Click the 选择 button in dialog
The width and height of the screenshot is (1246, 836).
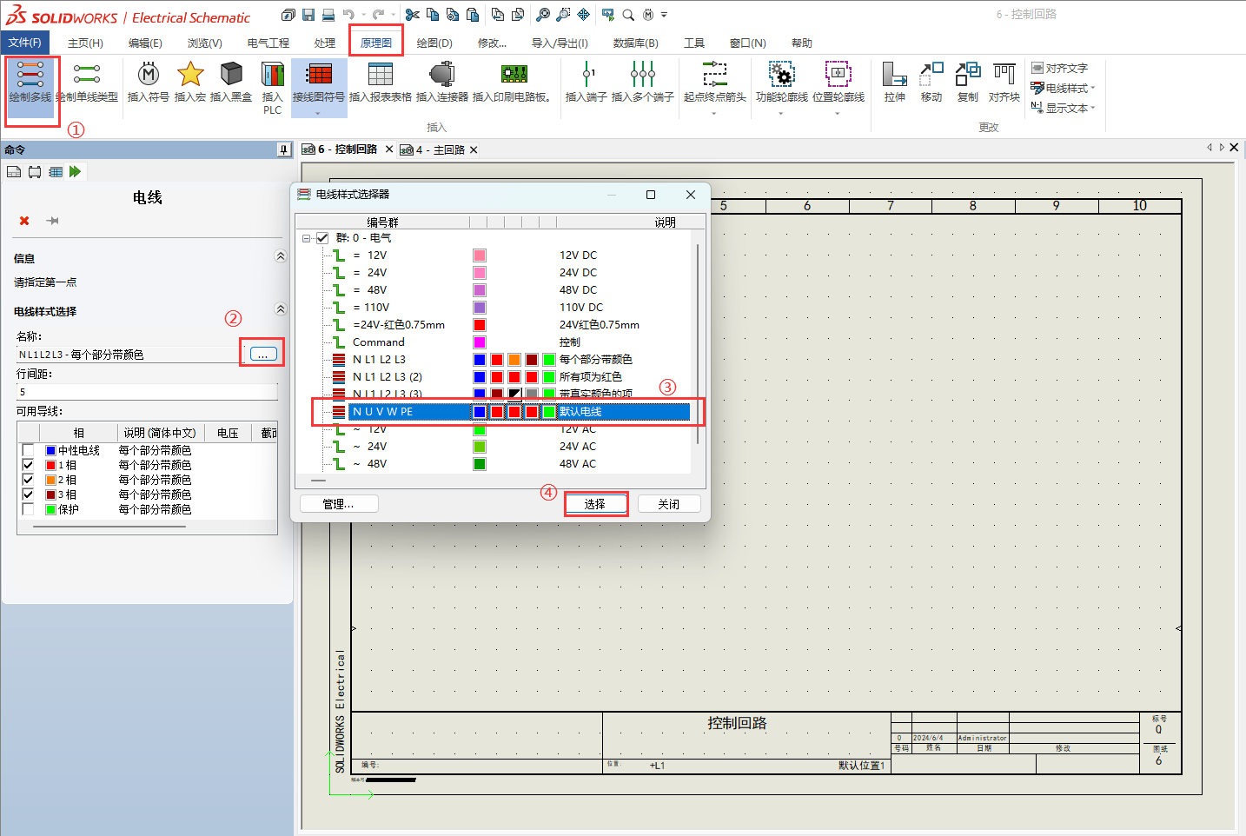point(595,504)
